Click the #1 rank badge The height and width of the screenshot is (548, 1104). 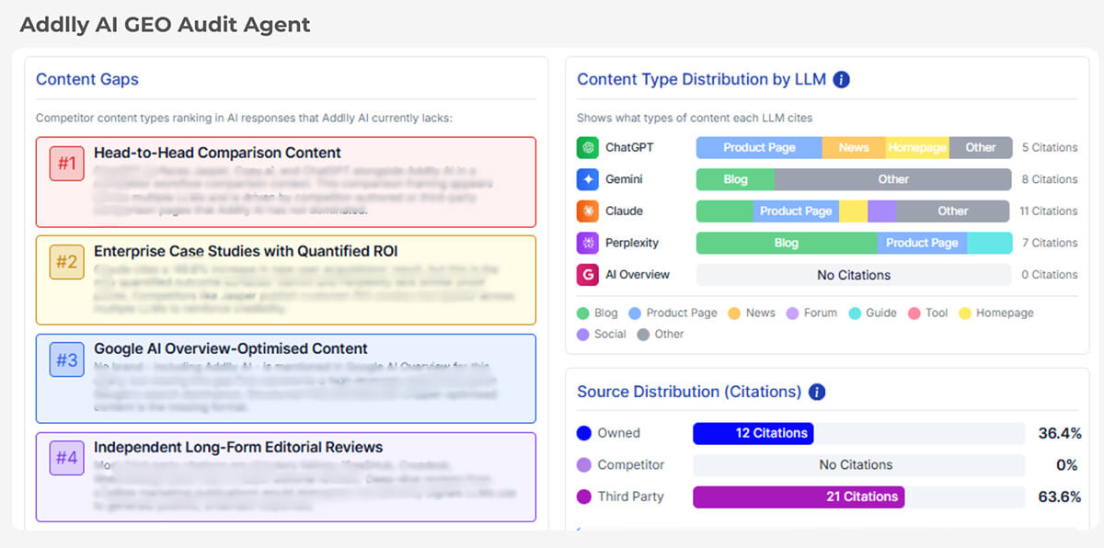tap(67, 164)
